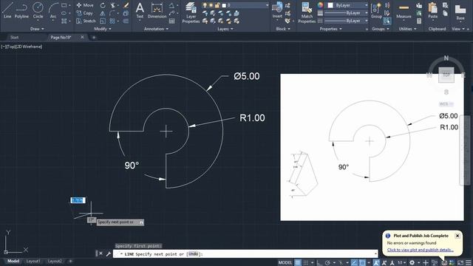
Task: Click the Top face of ViewCube
Action: click(446, 75)
